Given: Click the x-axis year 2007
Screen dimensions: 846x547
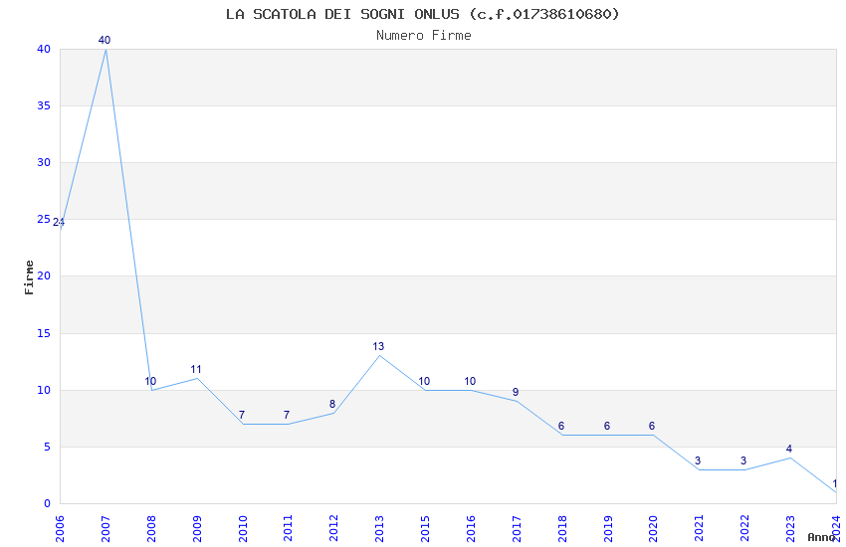Looking at the screenshot, I should [106, 528].
